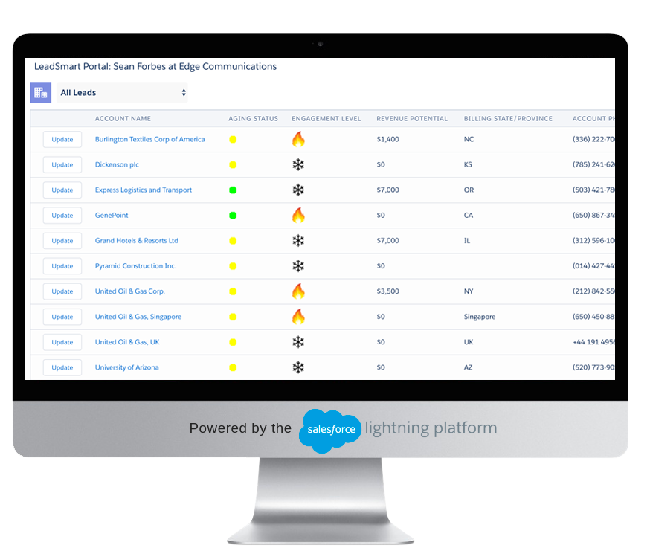Click the flame icon in the GenePoint row
The image size is (650, 548).
pyautogui.click(x=298, y=215)
